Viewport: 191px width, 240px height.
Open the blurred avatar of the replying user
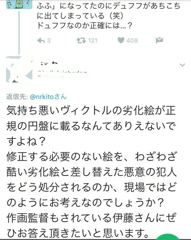click(x=19, y=69)
